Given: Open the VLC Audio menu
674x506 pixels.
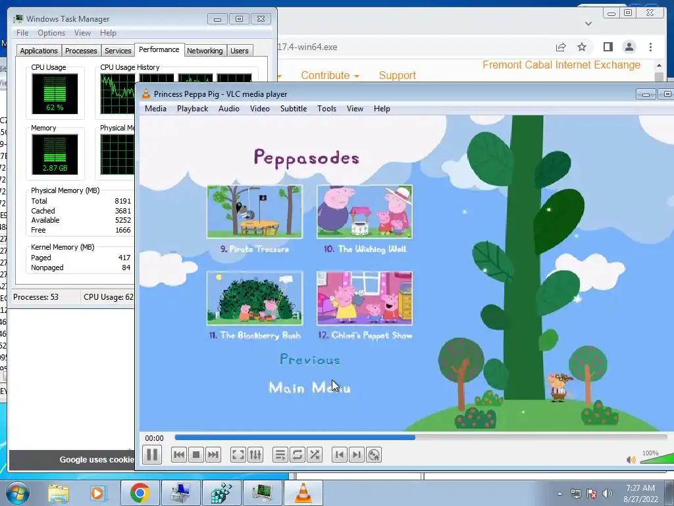Looking at the screenshot, I should pos(228,109).
